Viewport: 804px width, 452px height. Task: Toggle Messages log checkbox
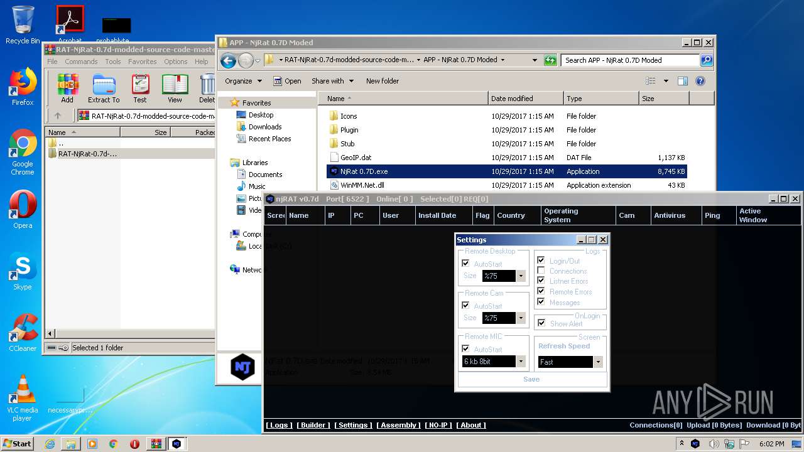[541, 302]
